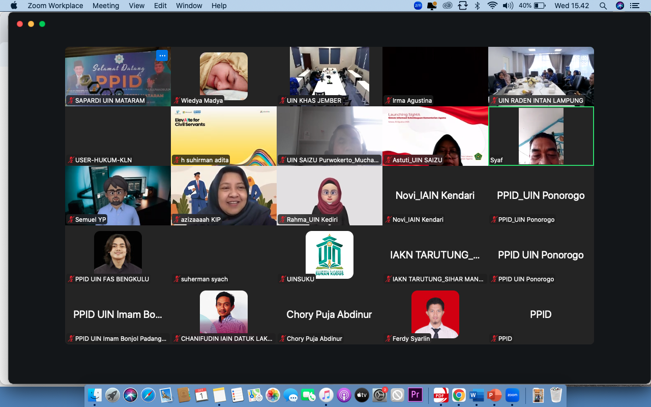Open Microsoft Word from the Dock
The width and height of the screenshot is (651, 407).
coord(477,395)
